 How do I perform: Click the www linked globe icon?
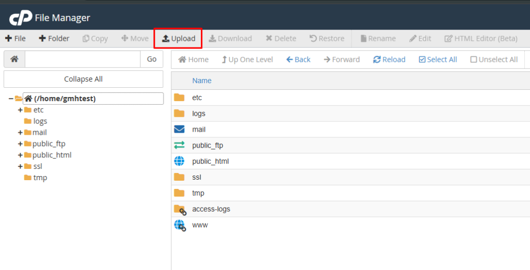[180, 225]
